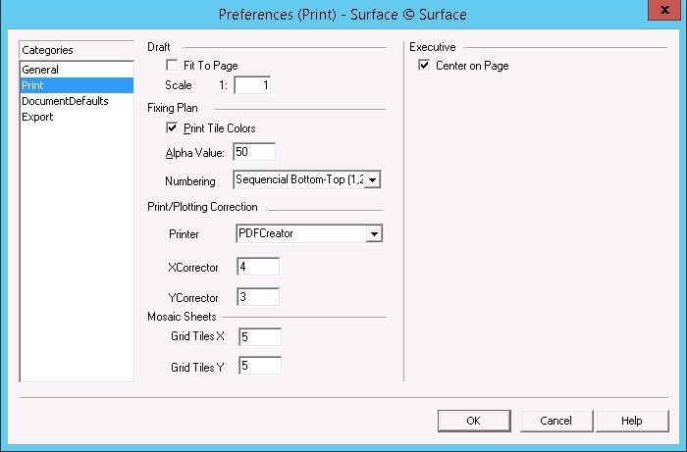Image resolution: width=687 pixels, height=452 pixels.
Task: Choose the Export category
Action: click(x=37, y=117)
